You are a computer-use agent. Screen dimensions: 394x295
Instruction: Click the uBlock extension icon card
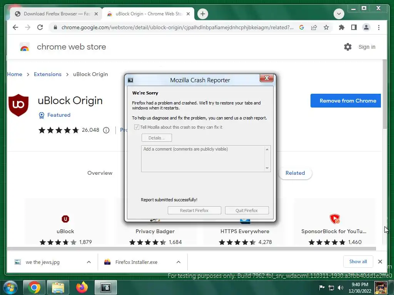[65, 219]
